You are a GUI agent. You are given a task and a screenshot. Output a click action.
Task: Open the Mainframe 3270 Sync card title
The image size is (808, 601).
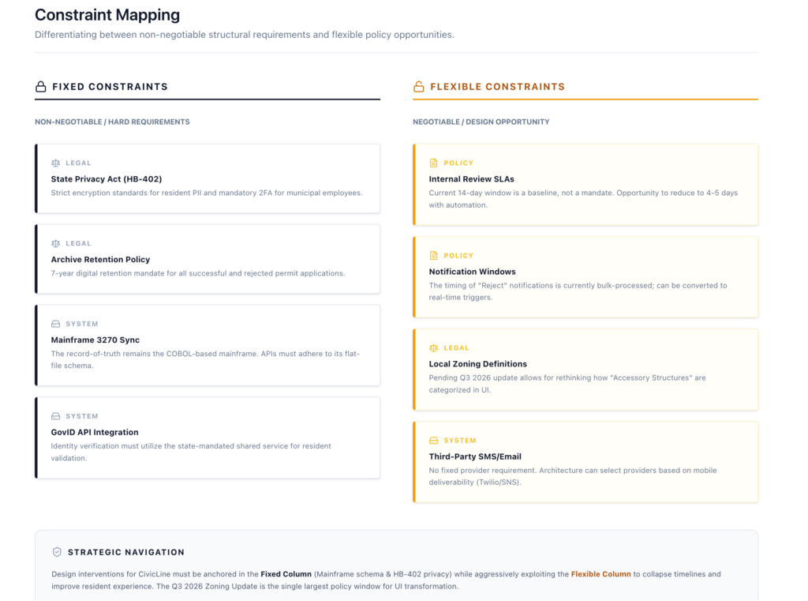coord(95,340)
